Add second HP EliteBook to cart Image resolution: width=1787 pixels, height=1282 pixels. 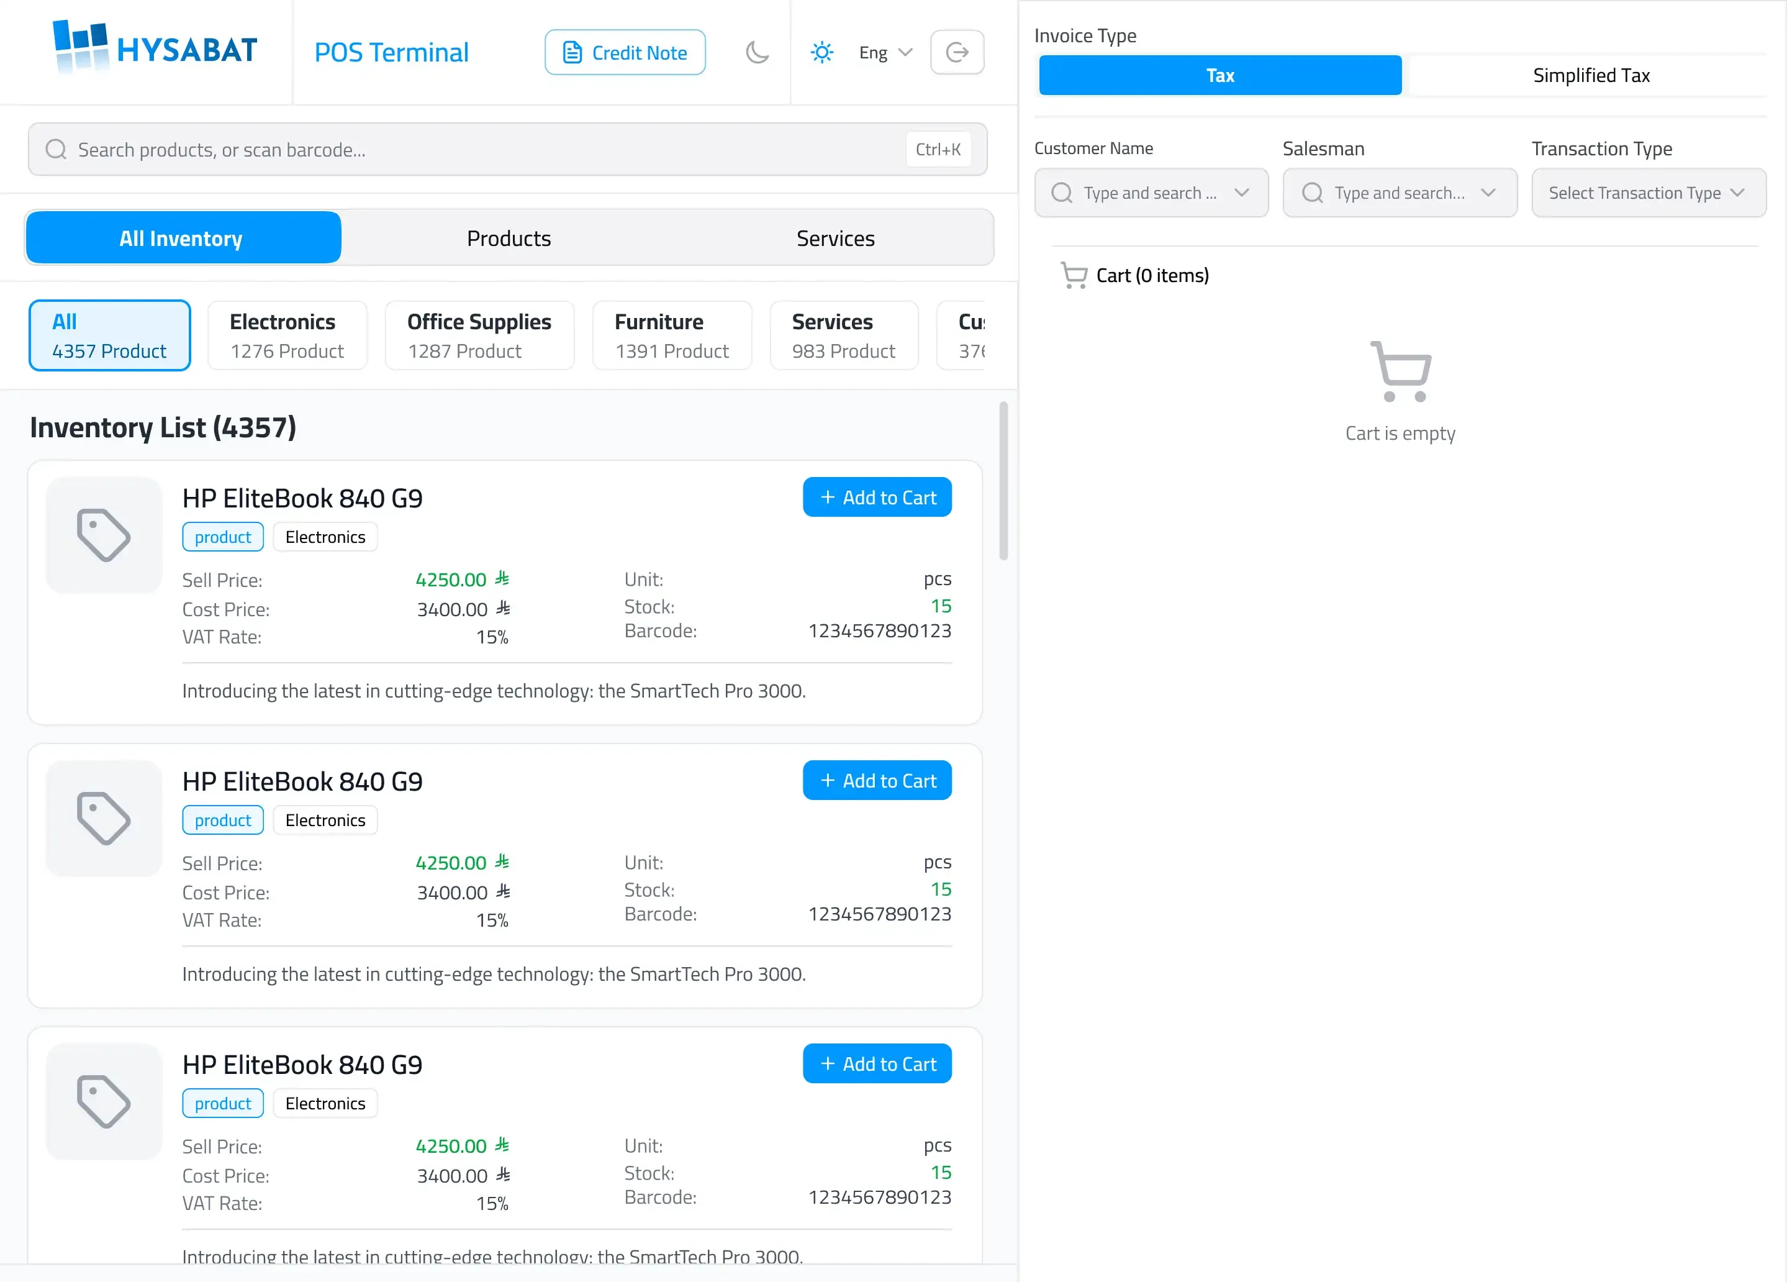pyautogui.click(x=877, y=781)
